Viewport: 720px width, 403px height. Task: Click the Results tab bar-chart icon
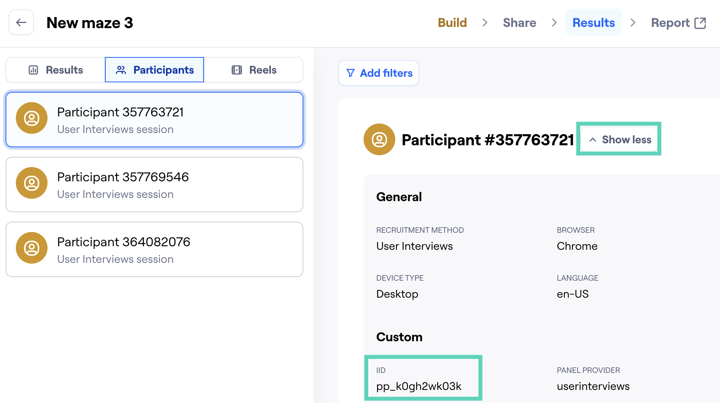33,70
